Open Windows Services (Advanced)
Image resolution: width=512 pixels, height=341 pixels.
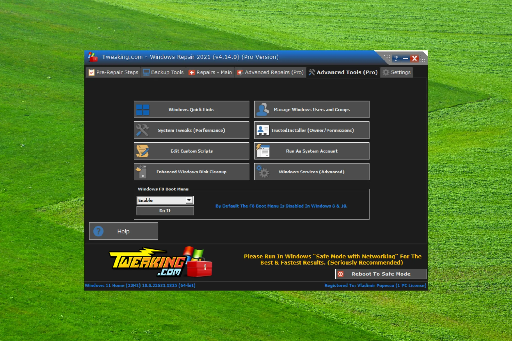pyautogui.click(x=312, y=172)
